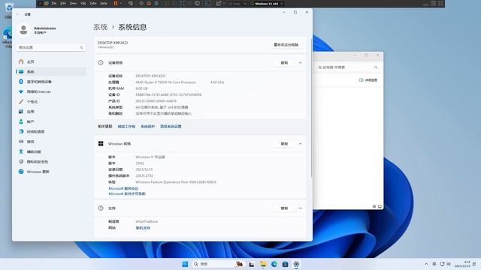This screenshot has height=270, width=481.
Task: Open the 主页 home page in Settings sidebar
Action: [50, 61]
